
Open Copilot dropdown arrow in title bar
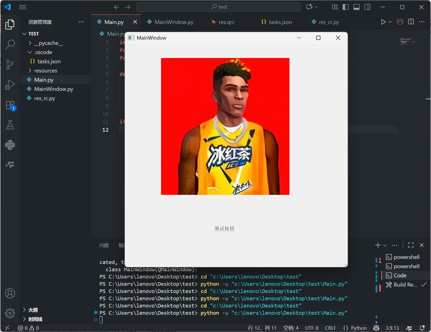point(316,7)
